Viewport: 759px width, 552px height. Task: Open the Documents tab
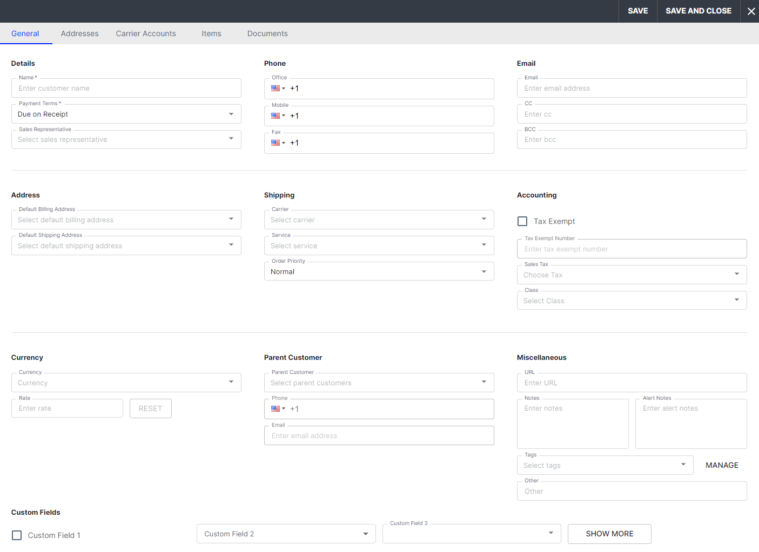[x=267, y=33]
